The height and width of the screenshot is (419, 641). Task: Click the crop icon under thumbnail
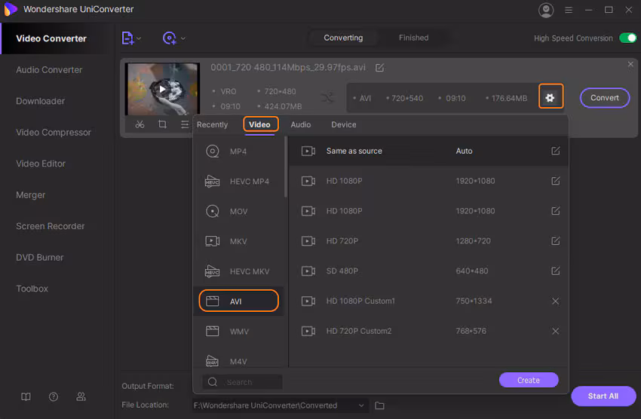pos(162,124)
